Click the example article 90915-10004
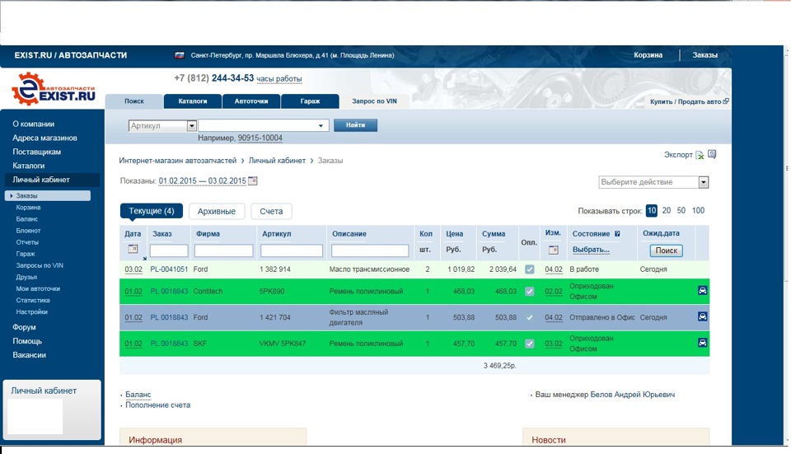This screenshot has height=454, width=791. coord(260,138)
